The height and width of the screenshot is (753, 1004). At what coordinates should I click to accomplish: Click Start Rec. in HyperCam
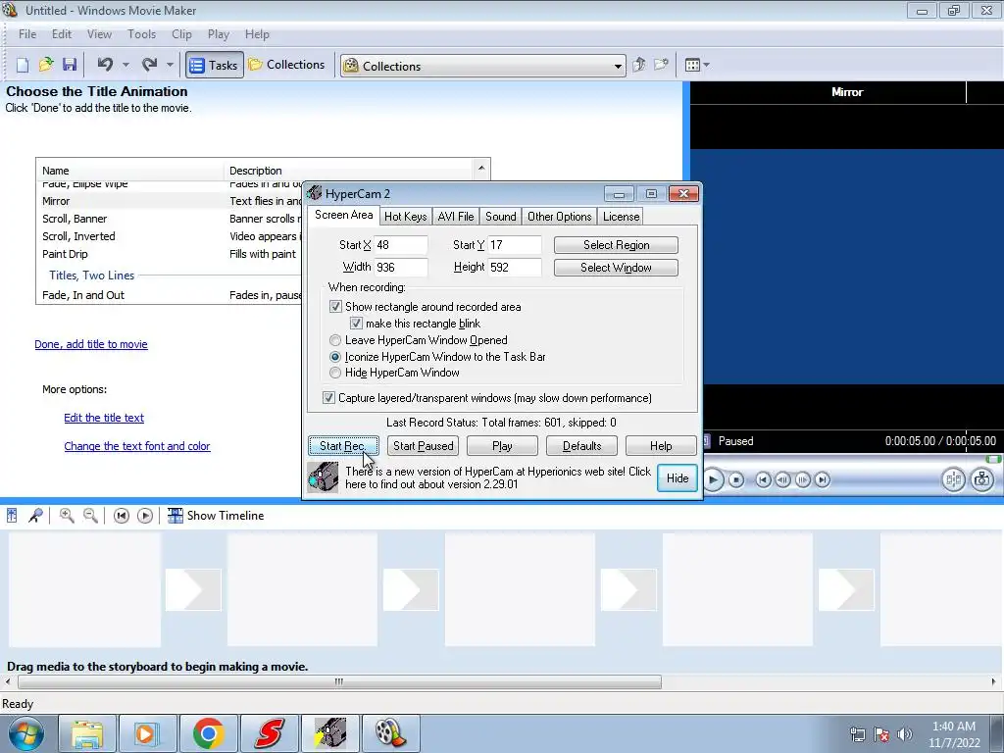coord(343,446)
